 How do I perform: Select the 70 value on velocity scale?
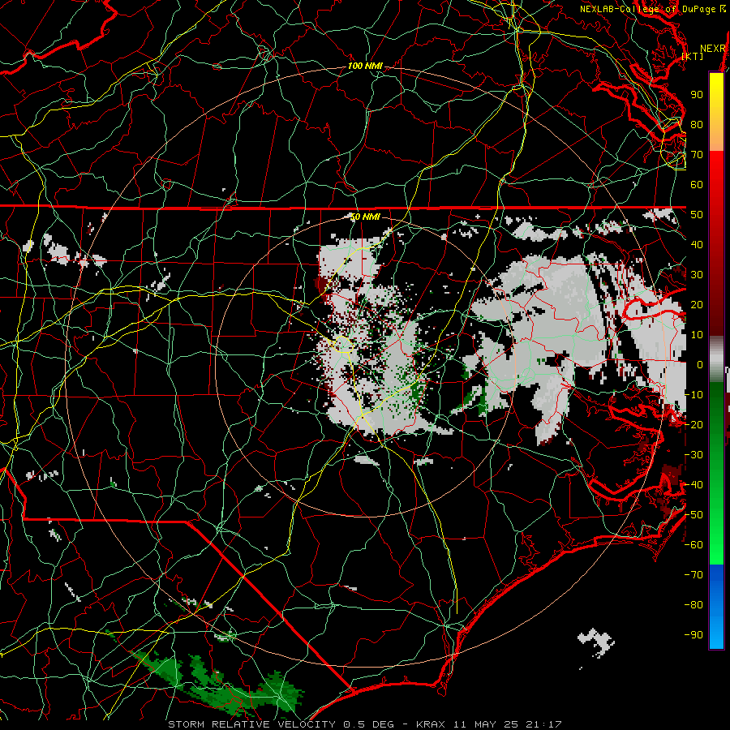697,155
